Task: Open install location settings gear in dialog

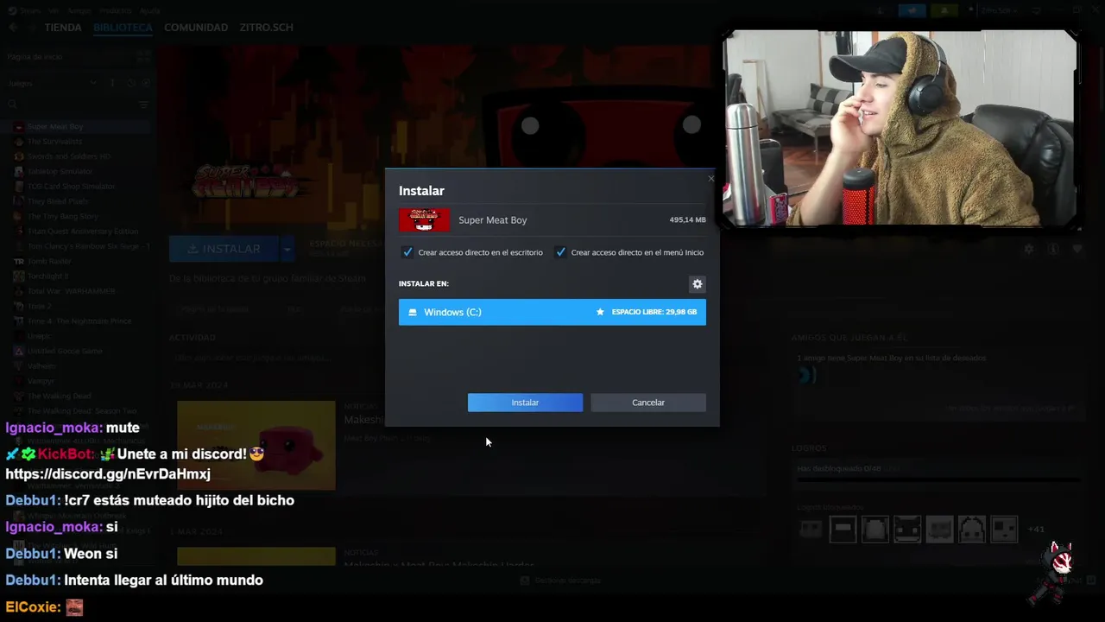Action: click(698, 284)
